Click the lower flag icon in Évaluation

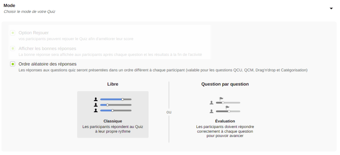point(228,107)
